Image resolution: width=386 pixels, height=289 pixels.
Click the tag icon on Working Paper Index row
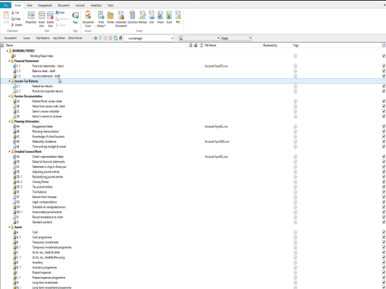coord(296,56)
